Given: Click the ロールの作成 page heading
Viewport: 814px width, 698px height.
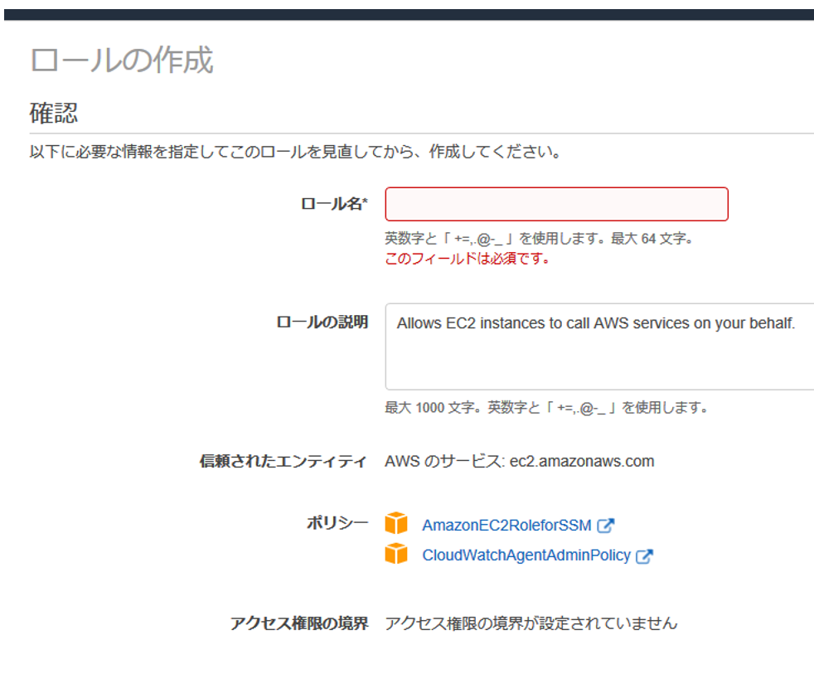Looking at the screenshot, I should [x=122, y=60].
